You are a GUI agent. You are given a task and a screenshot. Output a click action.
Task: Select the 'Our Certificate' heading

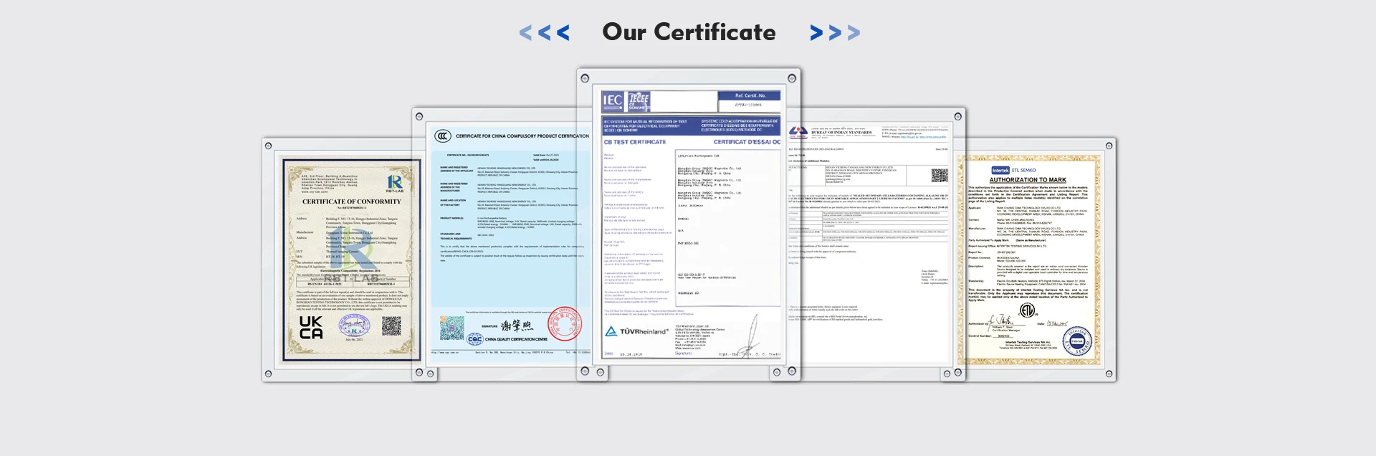click(689, 32)
